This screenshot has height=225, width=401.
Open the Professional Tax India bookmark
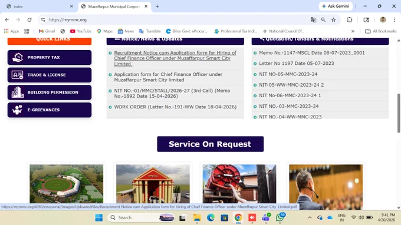pos(236,31)
